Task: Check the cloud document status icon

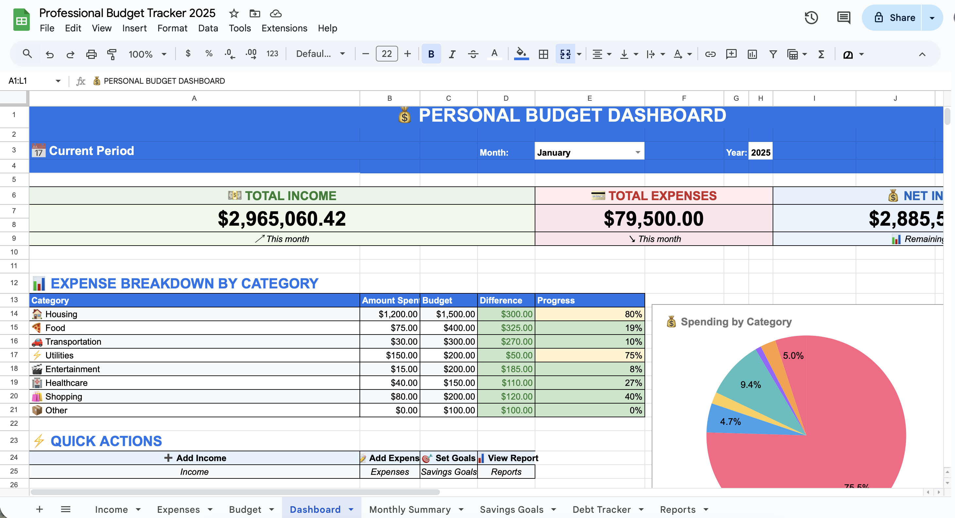Action: click(276, 14)
